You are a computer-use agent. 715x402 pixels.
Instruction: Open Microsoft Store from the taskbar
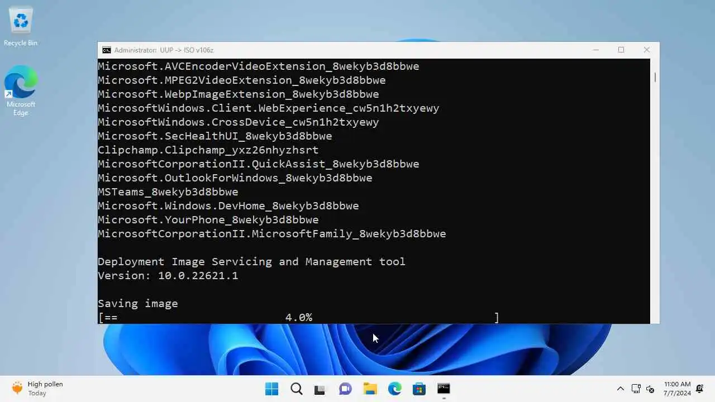tap(419, 389)
